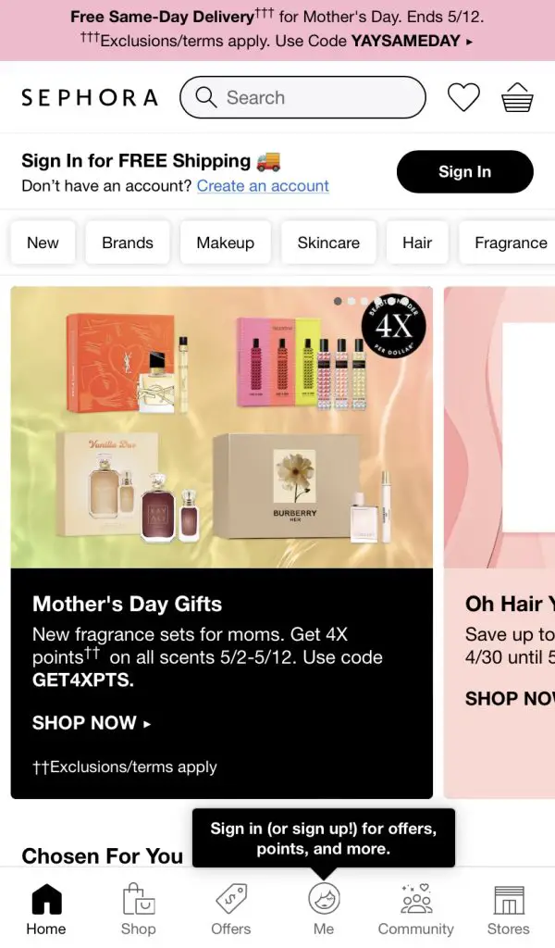Open the Shop bag icon
This screenshot has height=948, width=555.
pos(139,898)
